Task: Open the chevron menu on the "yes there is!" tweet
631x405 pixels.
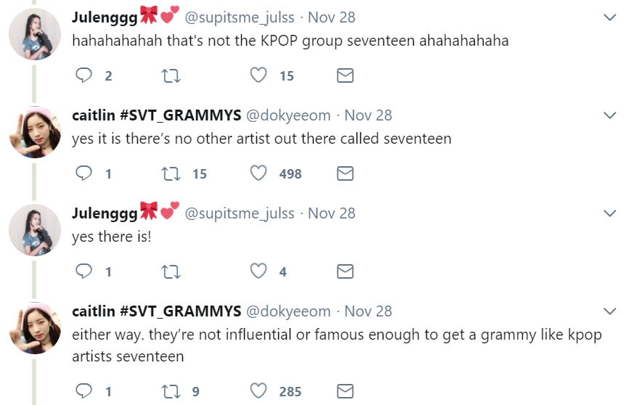Action: [x=610, y=213]
